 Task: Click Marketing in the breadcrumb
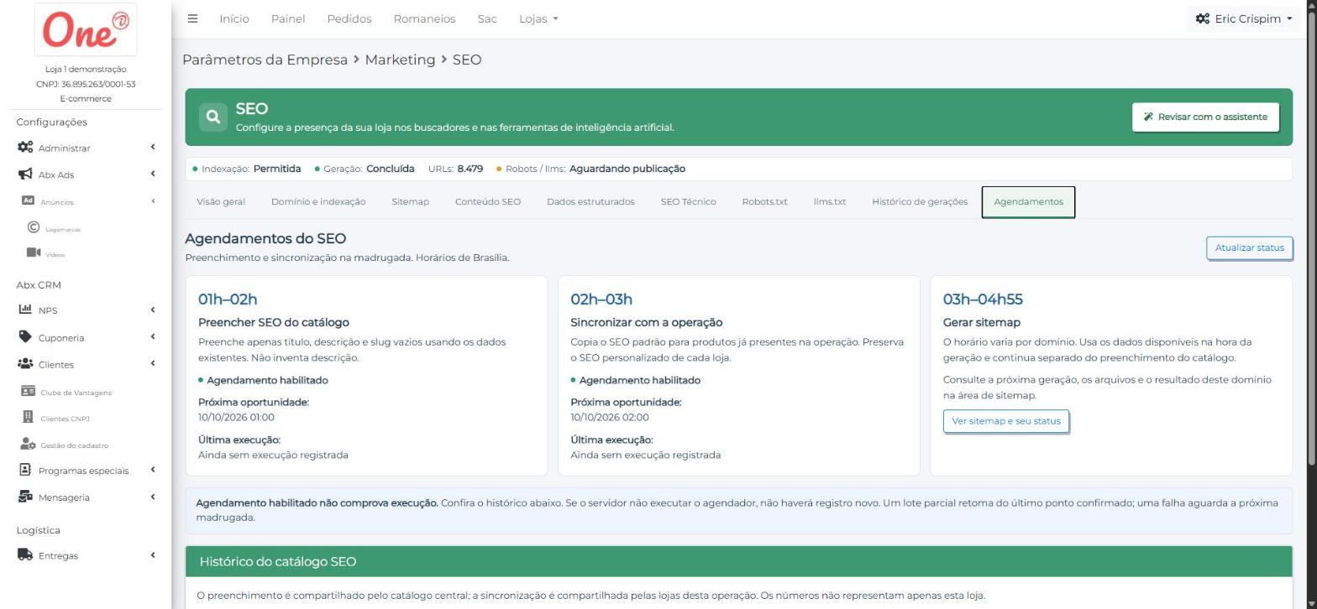pos(400,60)
